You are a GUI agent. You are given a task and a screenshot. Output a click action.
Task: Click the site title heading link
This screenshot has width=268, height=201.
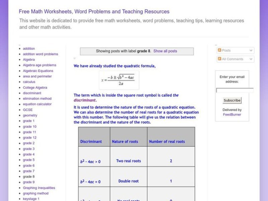coord(94,11)
